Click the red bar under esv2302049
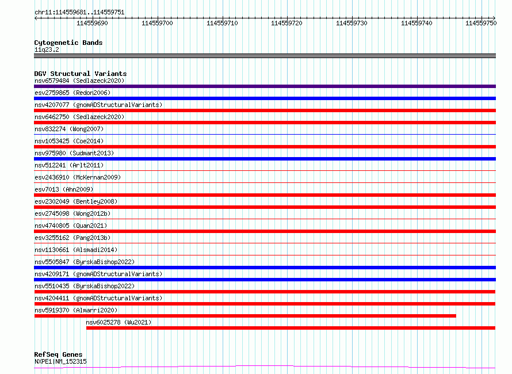Image resolution: width=512 pixels, height=374 pixels. [265, 207]
